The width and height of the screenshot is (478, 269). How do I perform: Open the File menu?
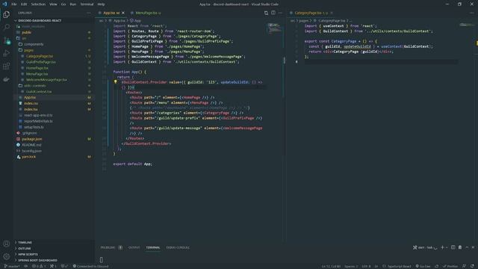[x=14, y=4]
